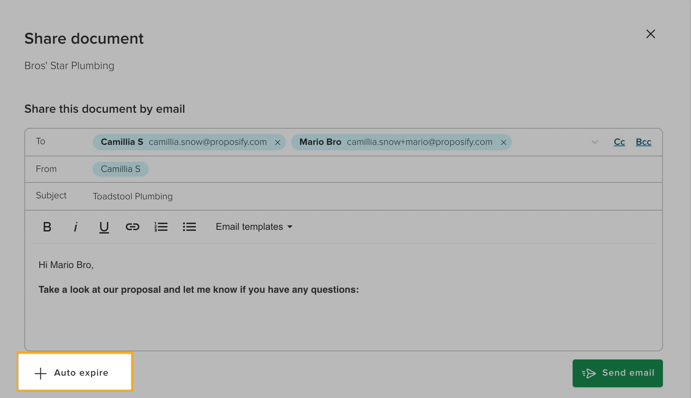The width and height of the screenshot is (691, 398).
Task: Apply italic formatting
Action: pyautogui.click(x=75, y=227)
